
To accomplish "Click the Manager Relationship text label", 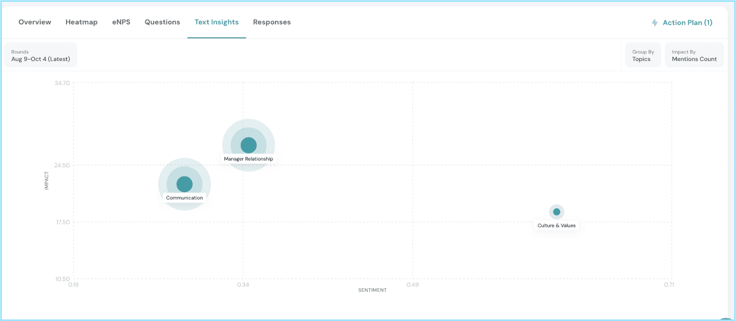I will coord(248,159).
